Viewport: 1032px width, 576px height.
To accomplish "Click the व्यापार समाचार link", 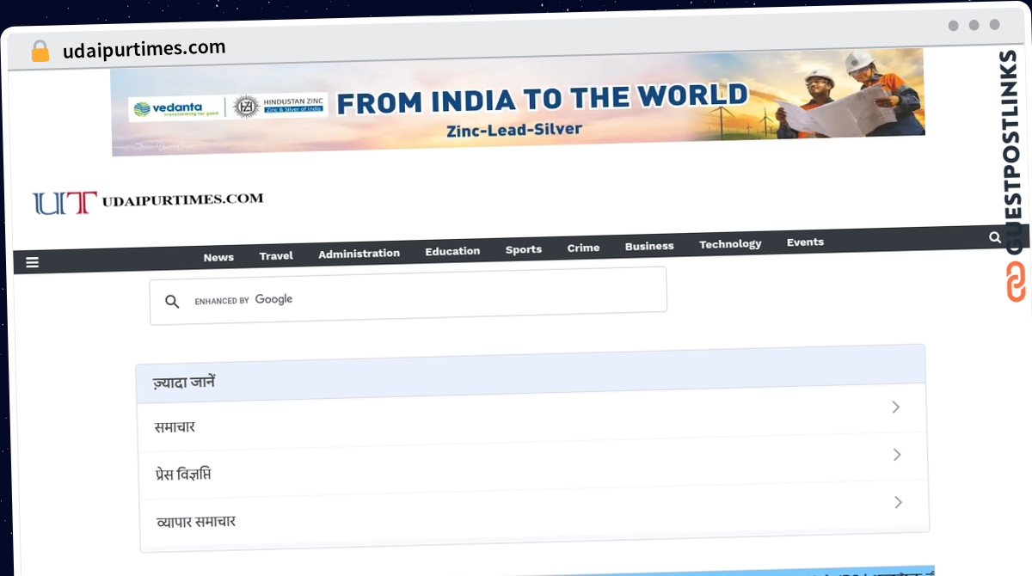I will (x=196, y=521).
